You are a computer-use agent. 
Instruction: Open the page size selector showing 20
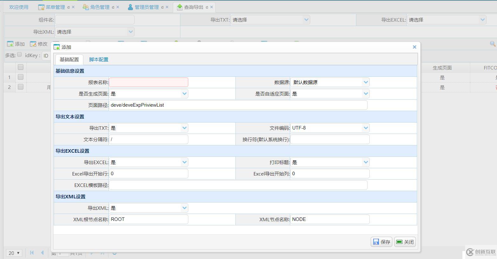(x=14, y=253)
